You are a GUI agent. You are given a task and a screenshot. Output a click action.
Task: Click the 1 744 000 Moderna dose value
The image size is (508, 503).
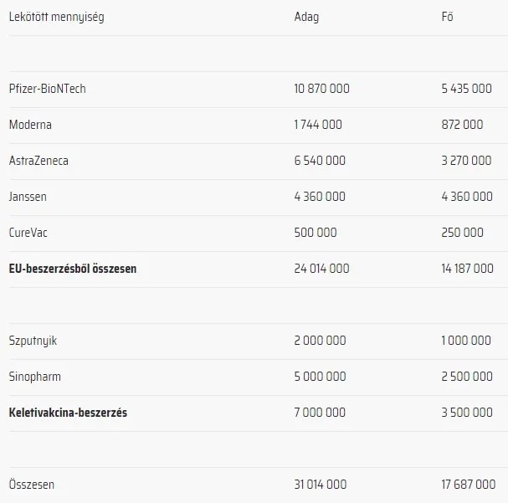click(318, 125)
